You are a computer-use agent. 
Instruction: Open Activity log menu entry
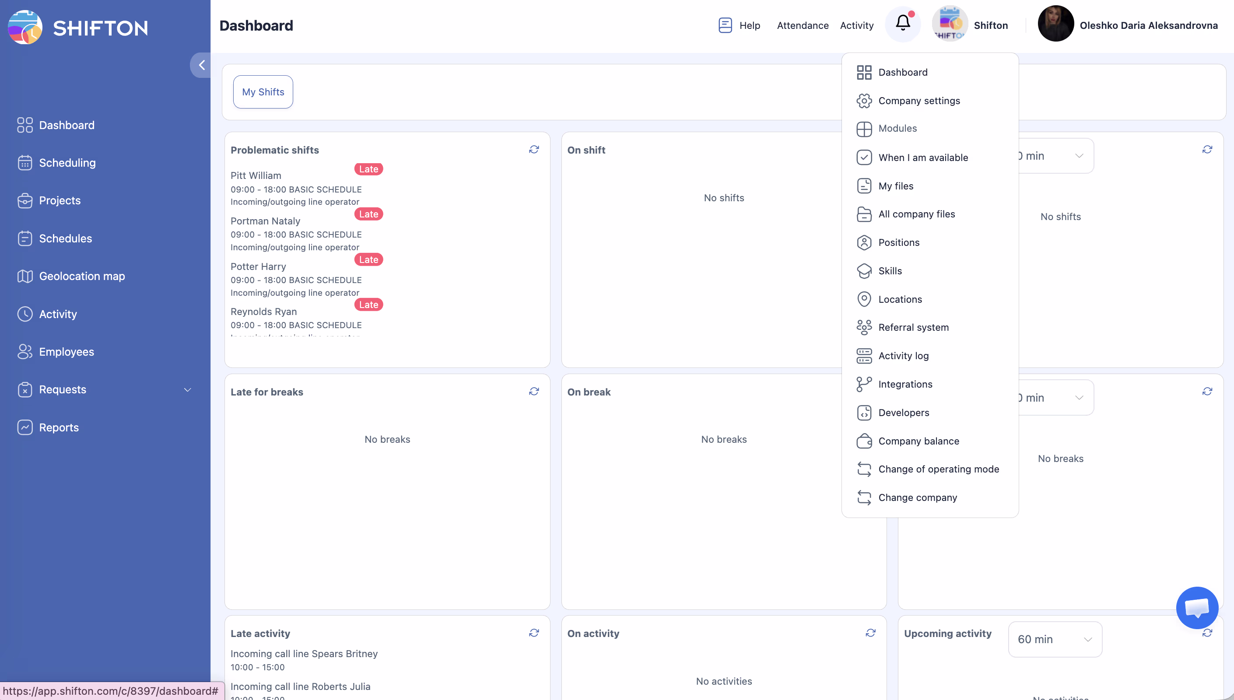point(903,355)
